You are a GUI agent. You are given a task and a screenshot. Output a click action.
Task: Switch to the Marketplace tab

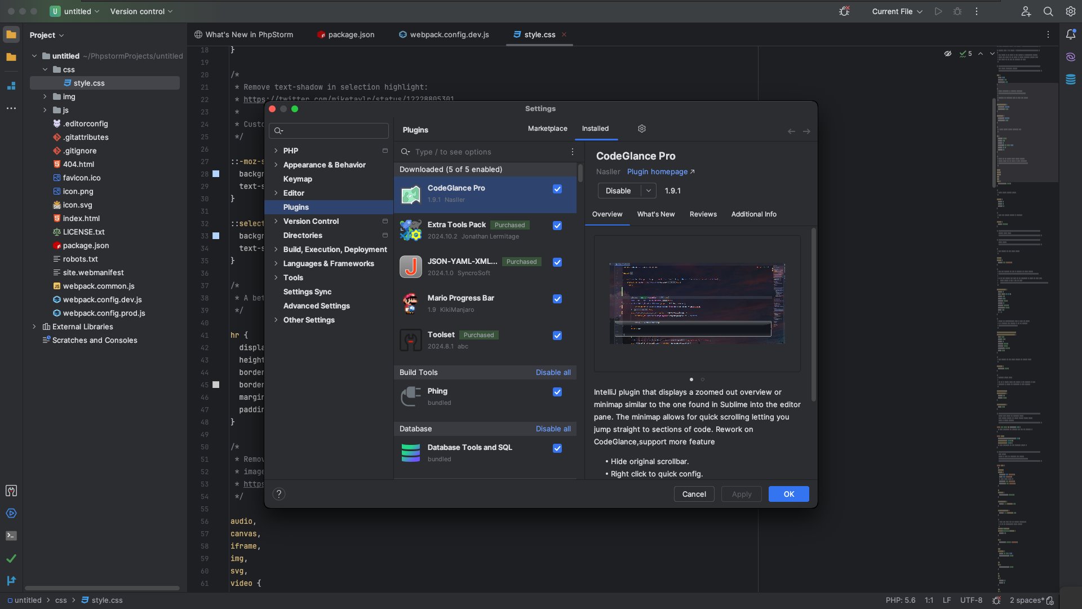(547, 129)
